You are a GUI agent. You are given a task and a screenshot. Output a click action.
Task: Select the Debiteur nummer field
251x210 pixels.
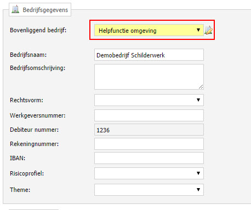pyautogui.click(x=149, y=130)
